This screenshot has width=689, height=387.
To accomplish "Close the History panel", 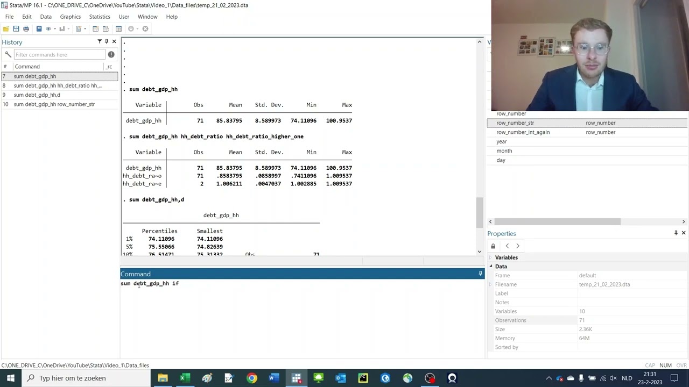I will point(114,41).
